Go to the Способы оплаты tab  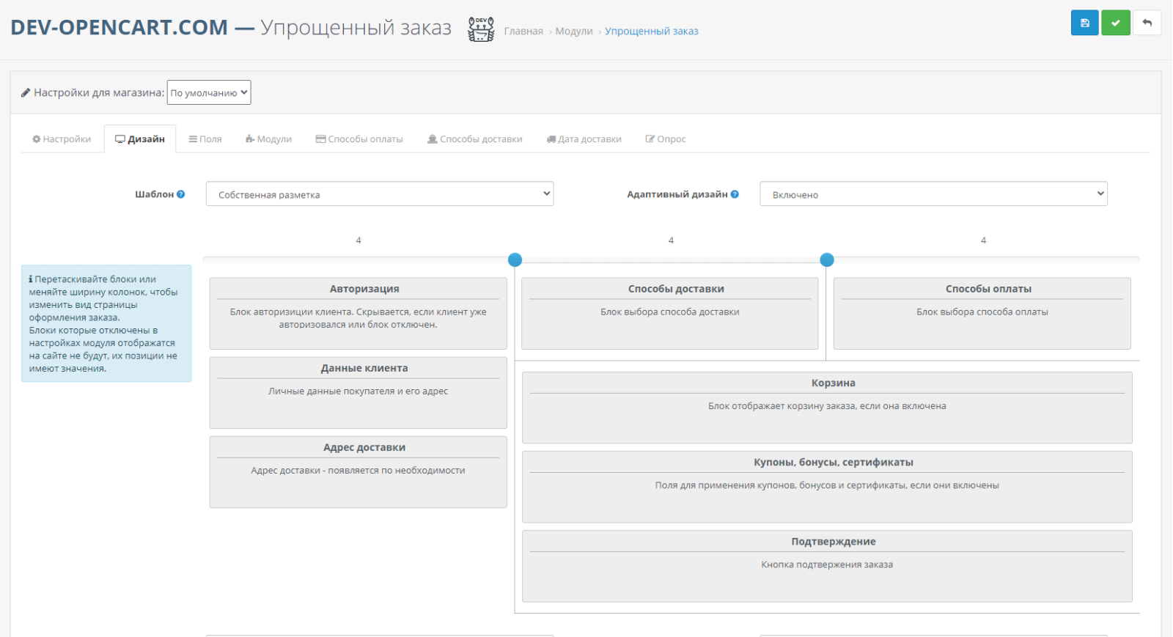pyautogui.click(x=359, y=139)
